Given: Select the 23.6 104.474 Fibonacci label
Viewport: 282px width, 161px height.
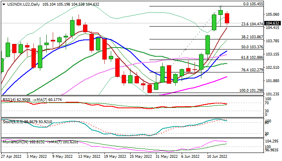Looking at the screenshot, I should (x=252, y=24).
